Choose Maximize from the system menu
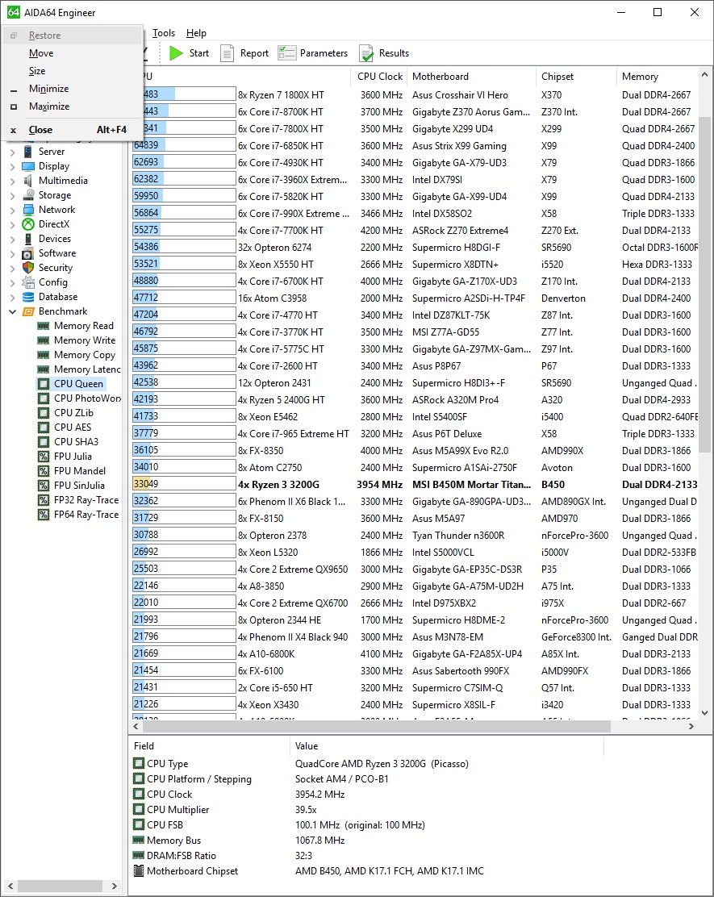 click(x=72, y=106)
